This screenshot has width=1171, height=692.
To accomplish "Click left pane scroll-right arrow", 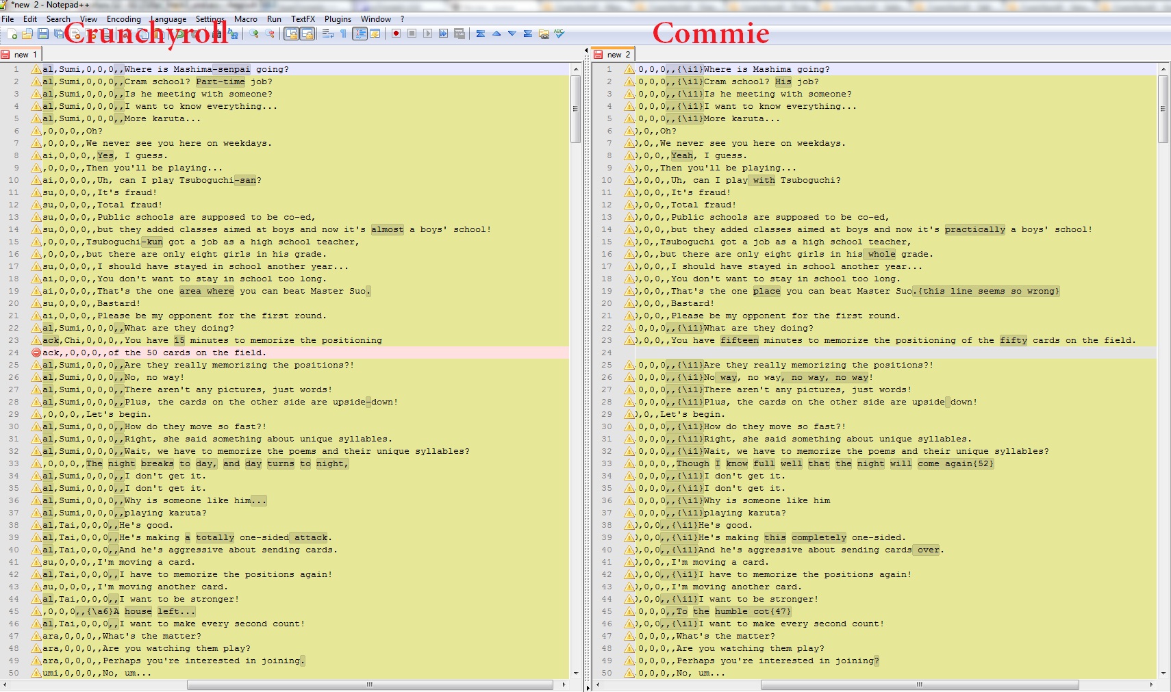I will pyautogui.click(x=564, y=684).
